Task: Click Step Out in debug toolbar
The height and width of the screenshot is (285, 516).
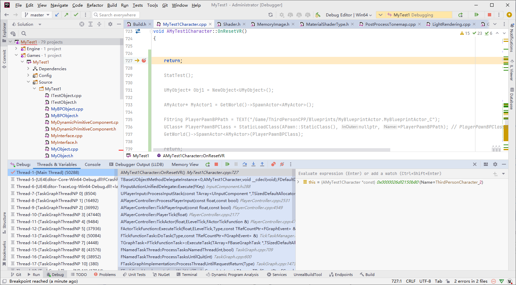Action: tap(262, 164)
